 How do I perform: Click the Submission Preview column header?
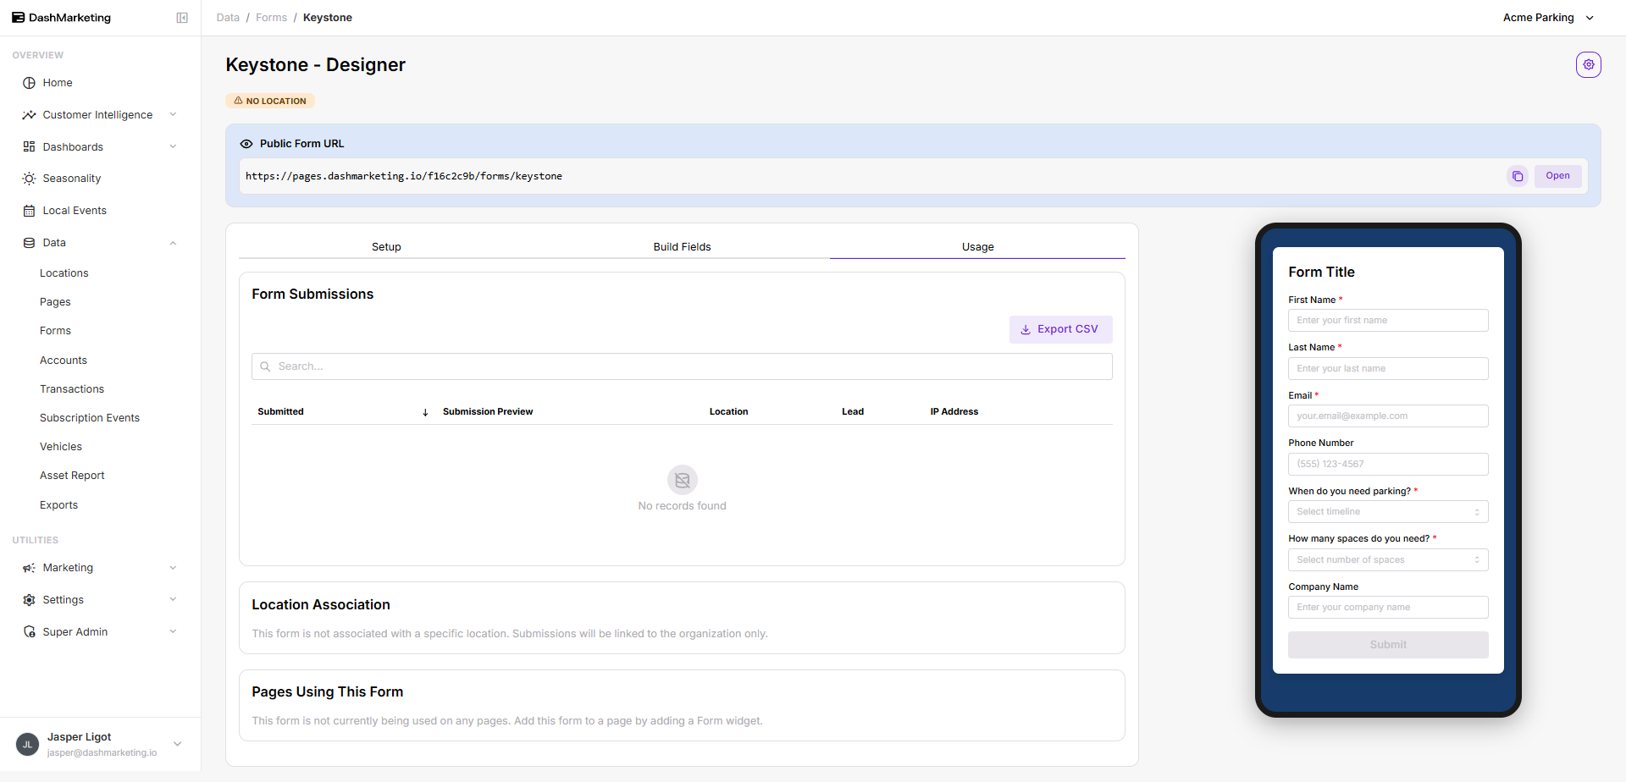click(488, 412)
